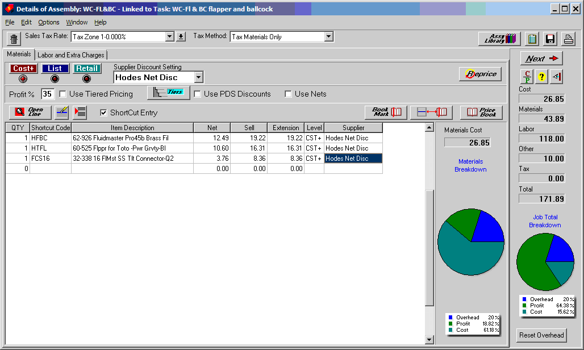Click the List pricing button
The width and height of the screenshot is (584, 350).
(55, 69)
